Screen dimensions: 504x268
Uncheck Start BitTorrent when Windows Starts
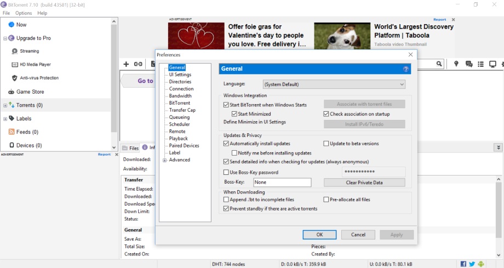click(226, 105)
